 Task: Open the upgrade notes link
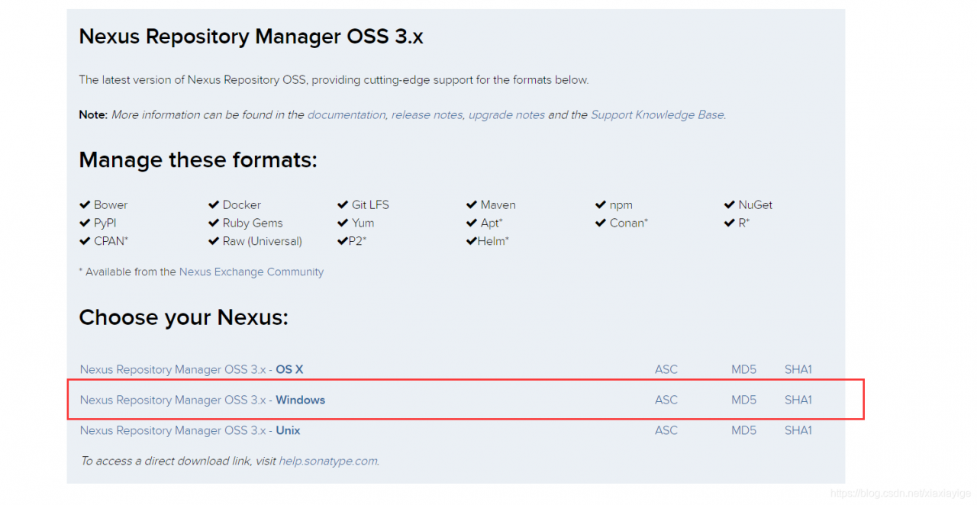tap(507, 114)
